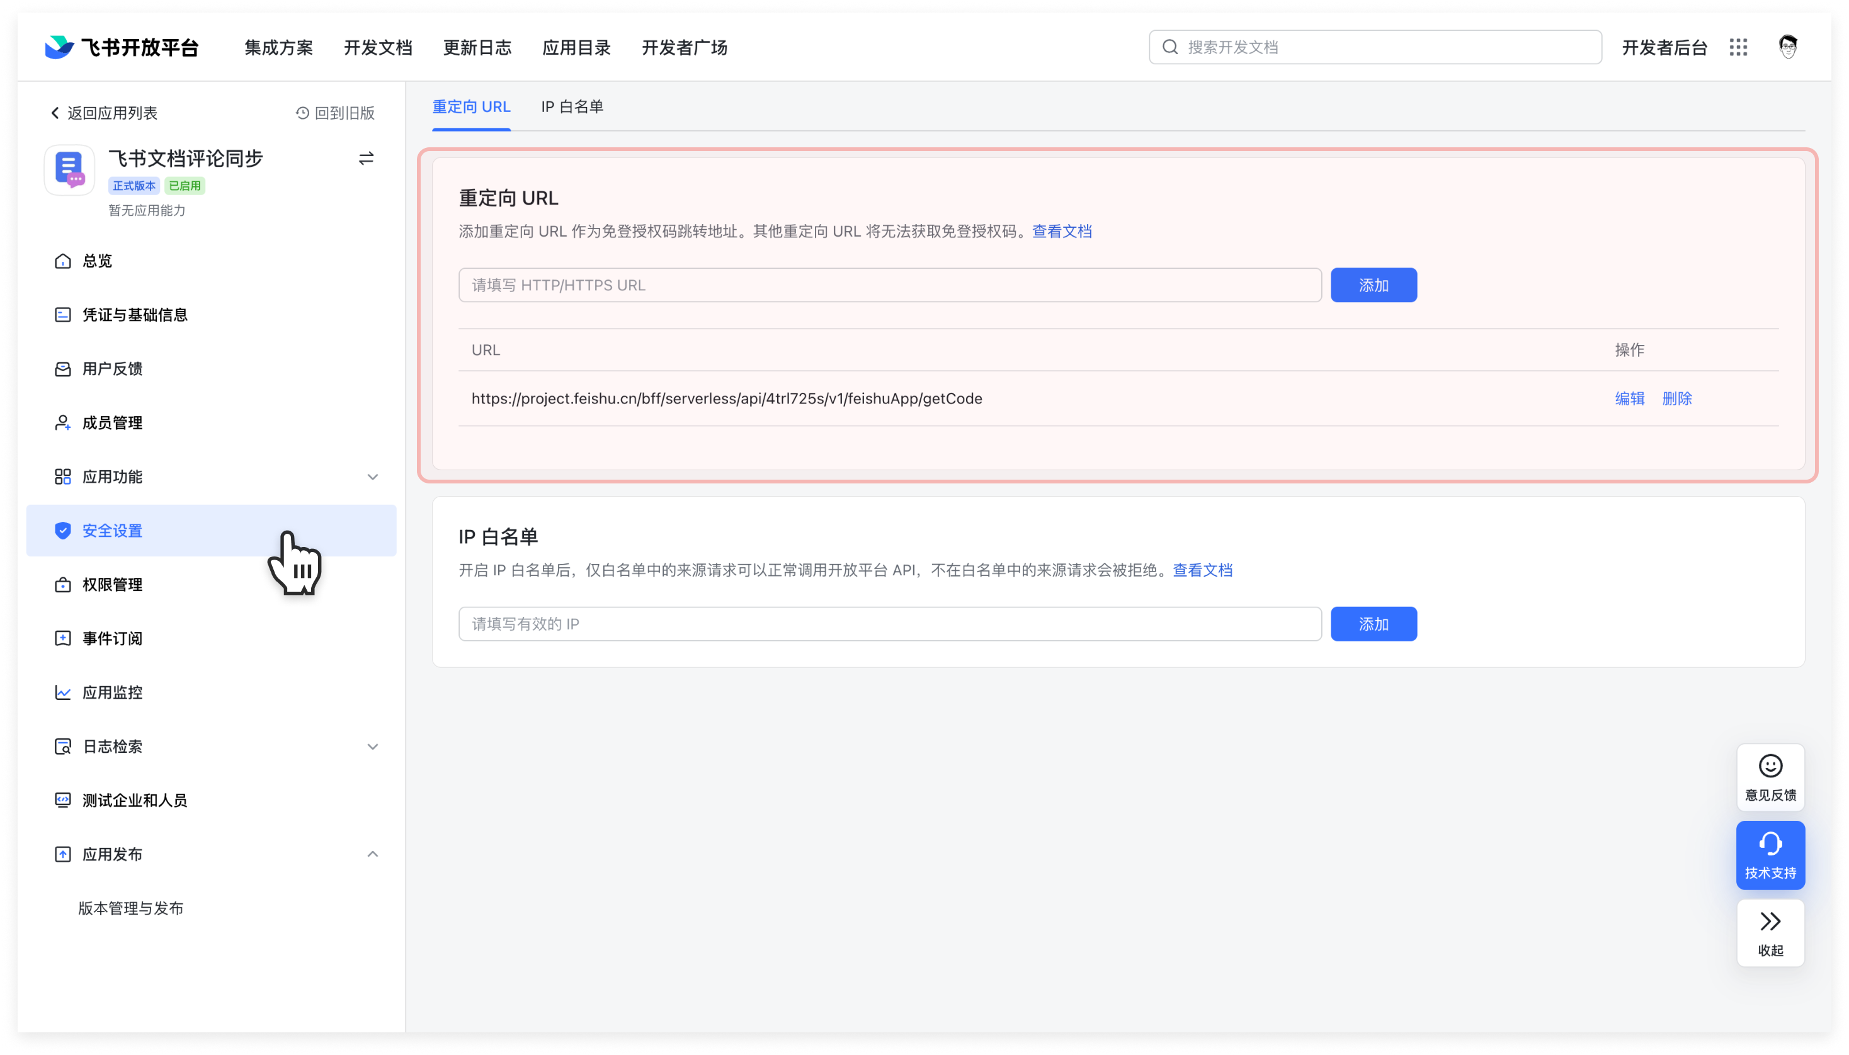Screen dimensions: 1849x1055
Task: Open 查看文档 link under 重定向 URL
Action: pyautogui.click(x=1062, y=231)
